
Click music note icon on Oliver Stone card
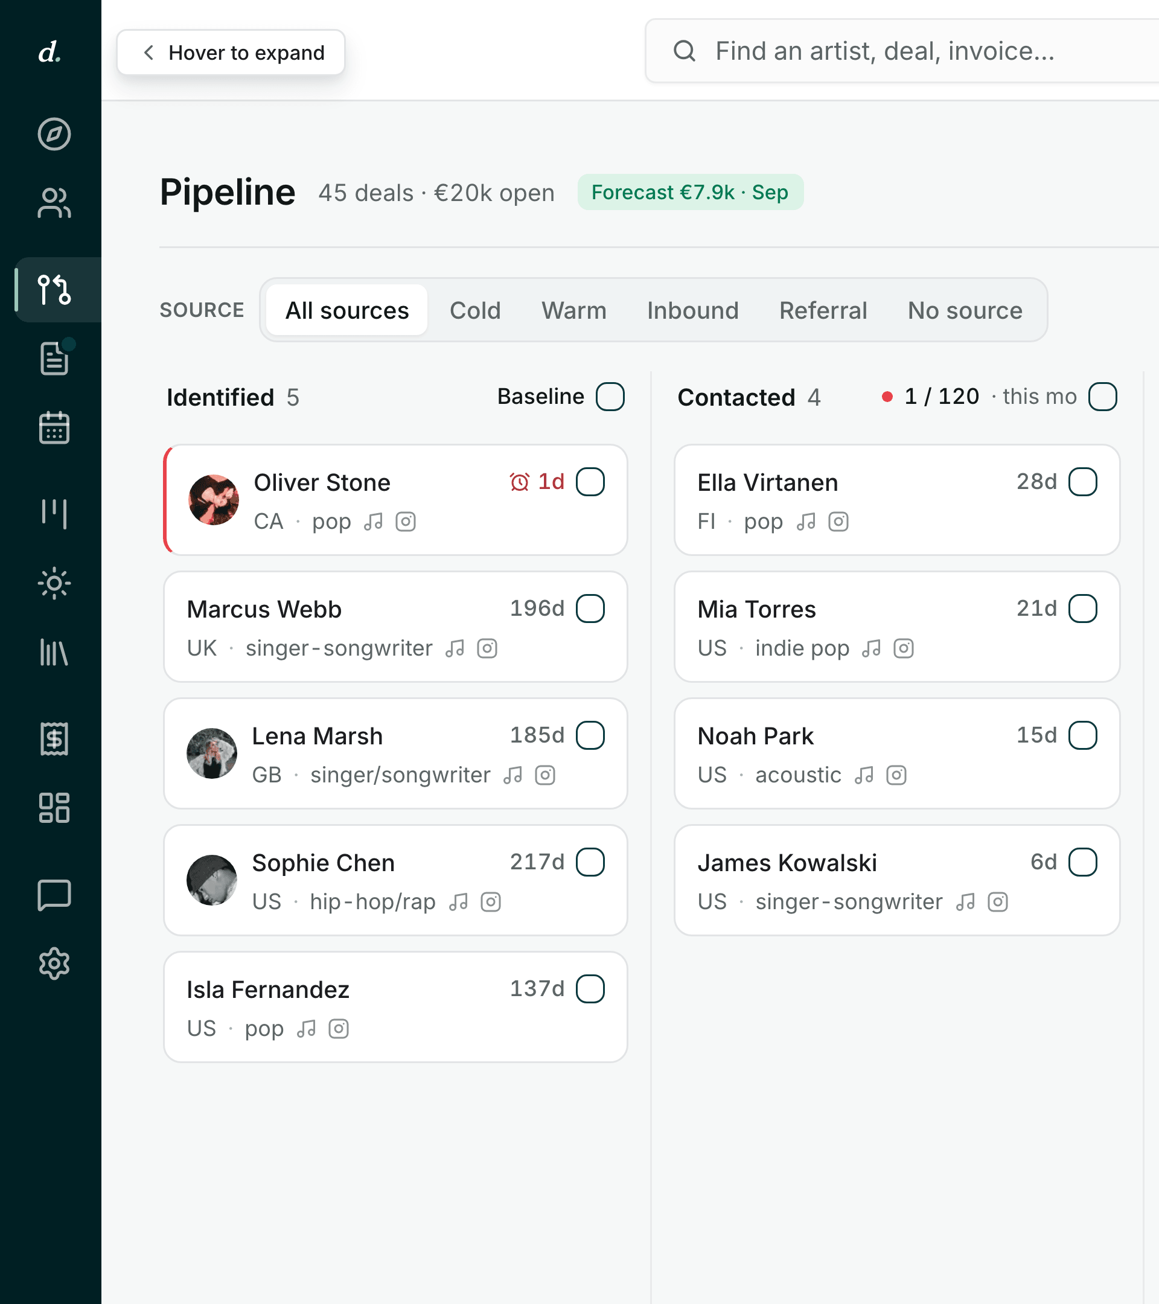coord(373,522)
